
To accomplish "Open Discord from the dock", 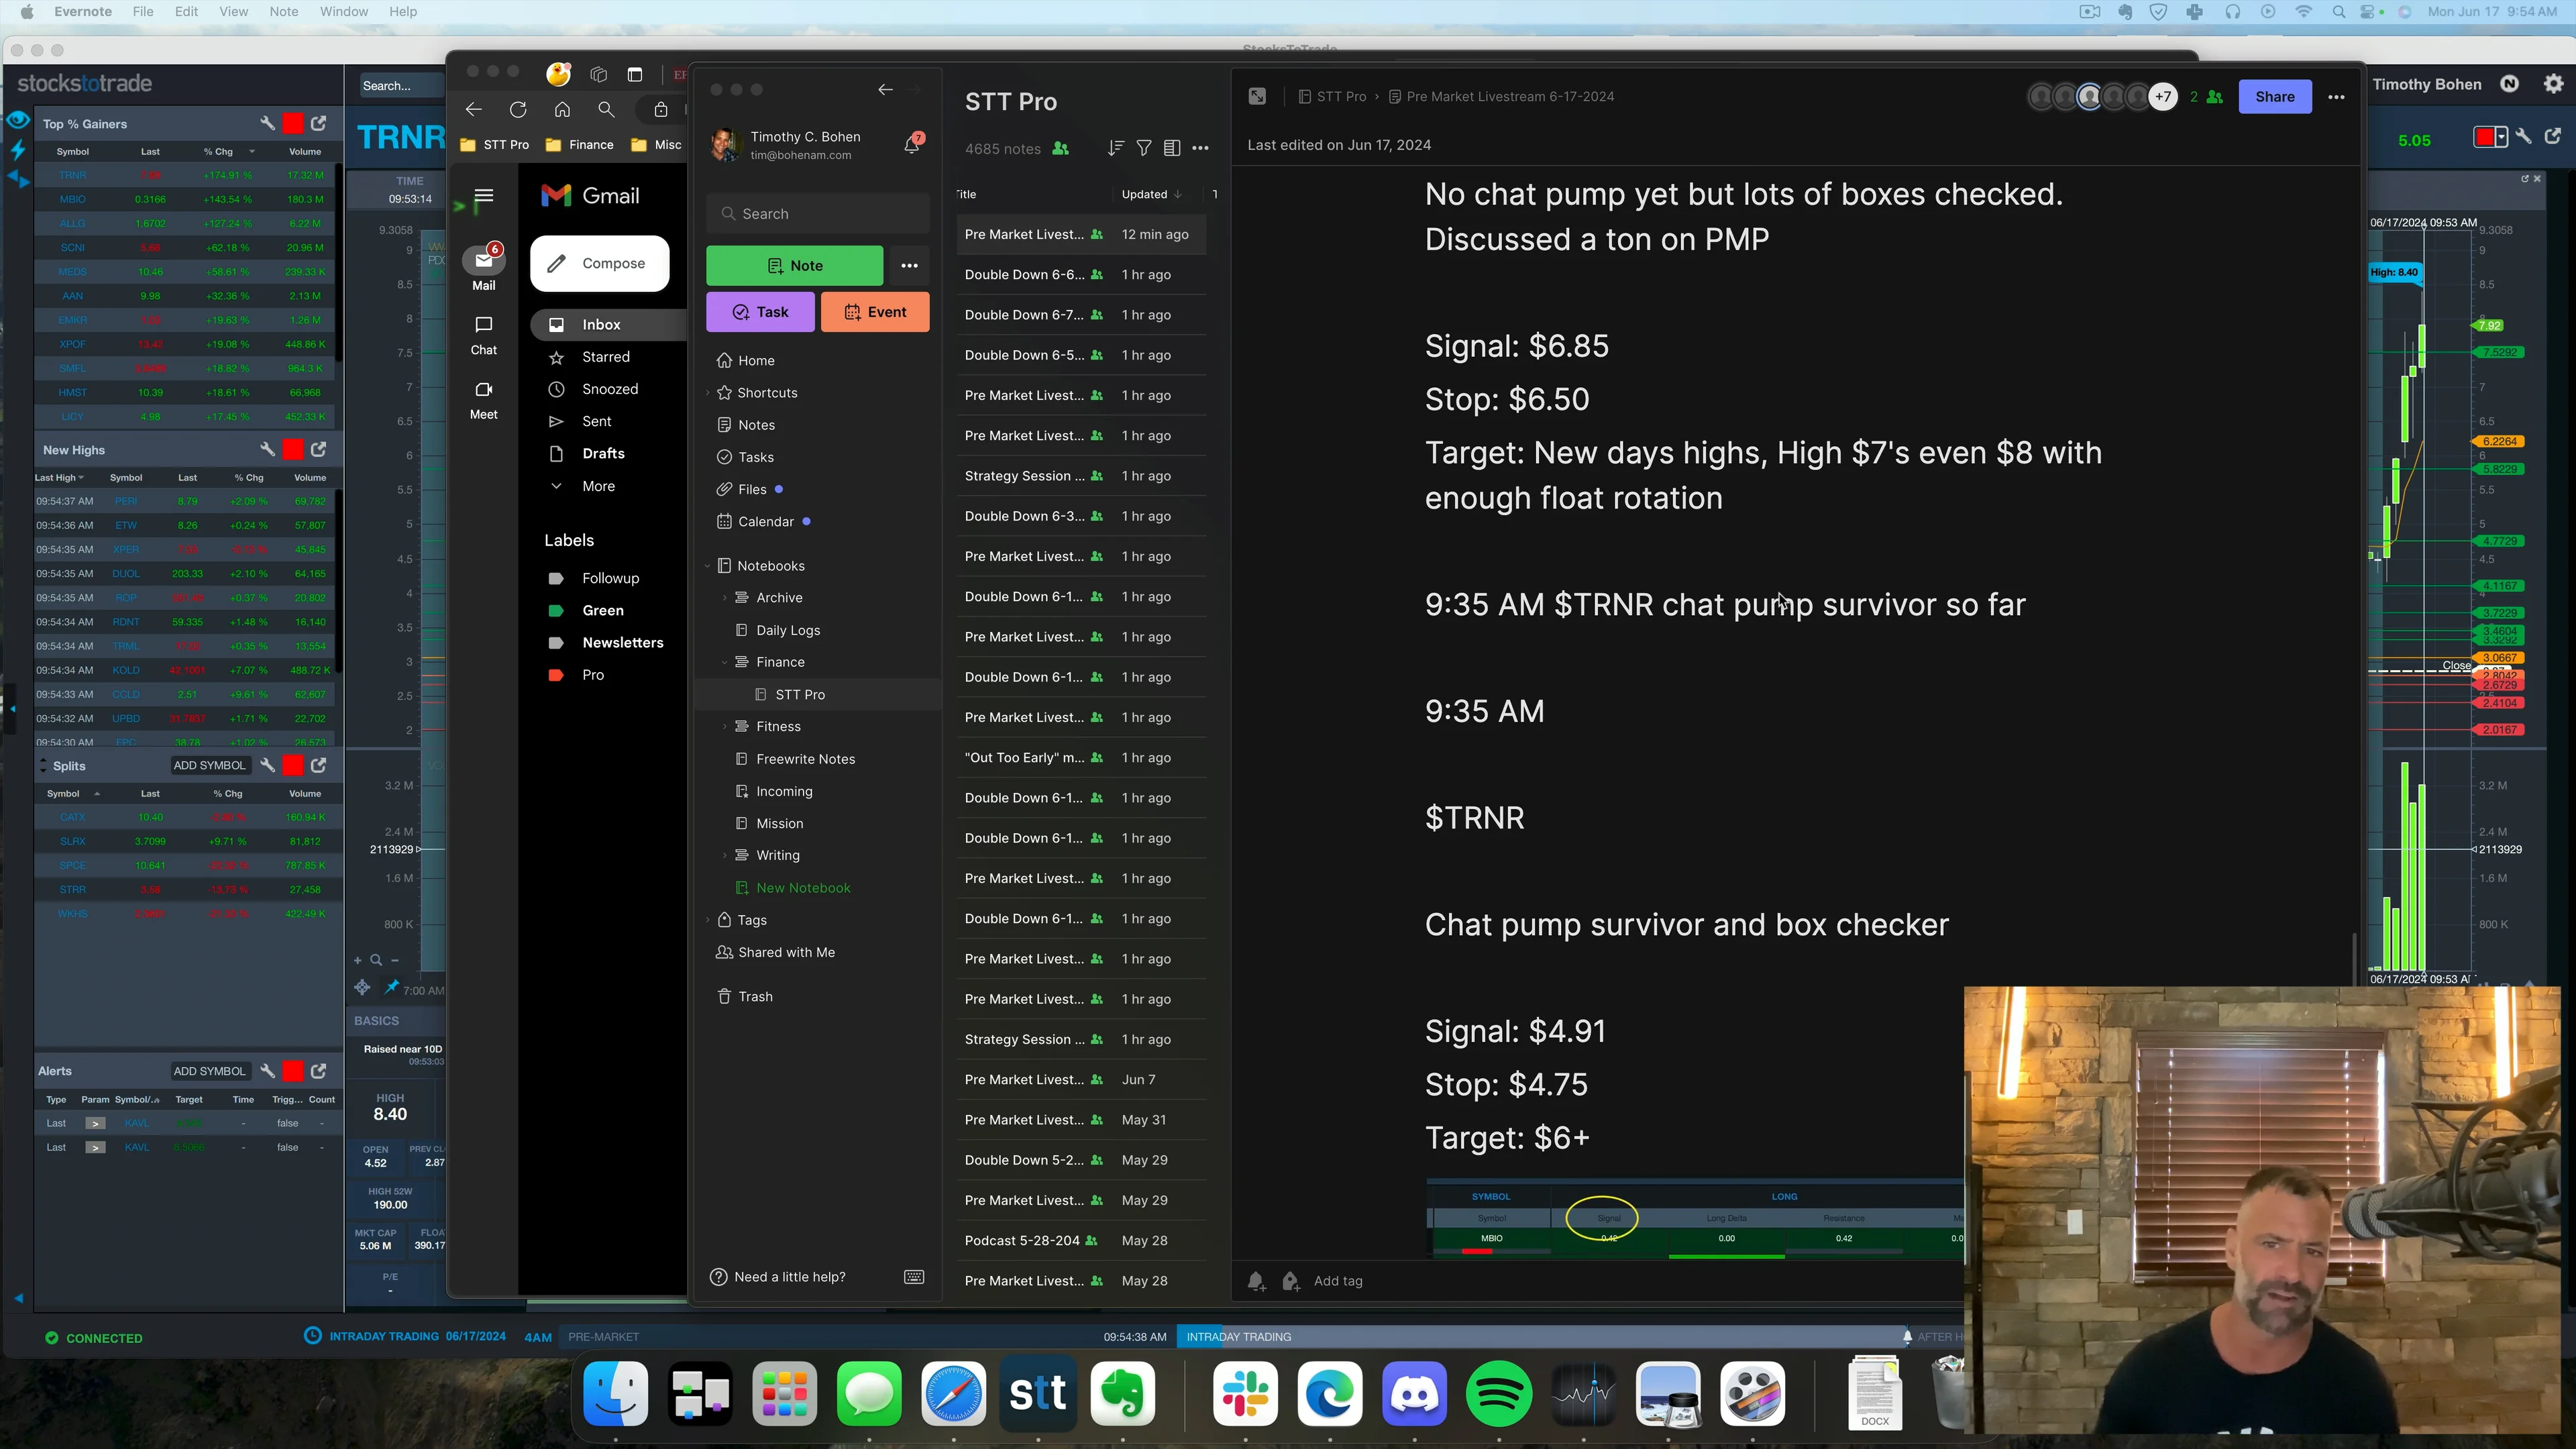I will click(1414, 1394).
